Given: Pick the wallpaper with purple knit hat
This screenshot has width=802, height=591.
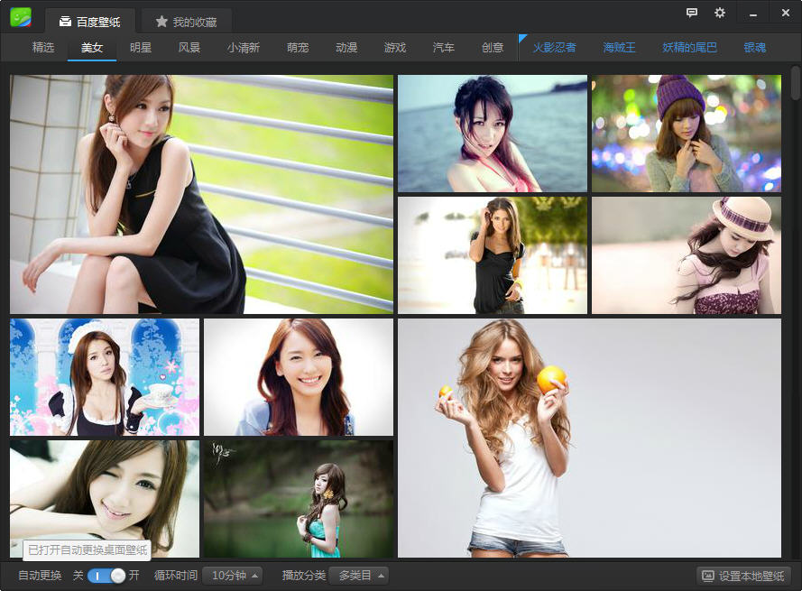Looking at the screenshot, I should pyautogui.click(x=686, y=134).
